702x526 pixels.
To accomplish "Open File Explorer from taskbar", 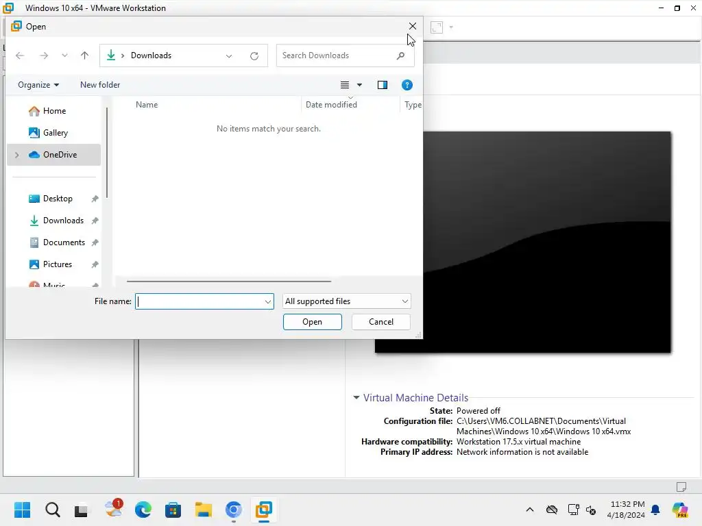I will [203, 510].
